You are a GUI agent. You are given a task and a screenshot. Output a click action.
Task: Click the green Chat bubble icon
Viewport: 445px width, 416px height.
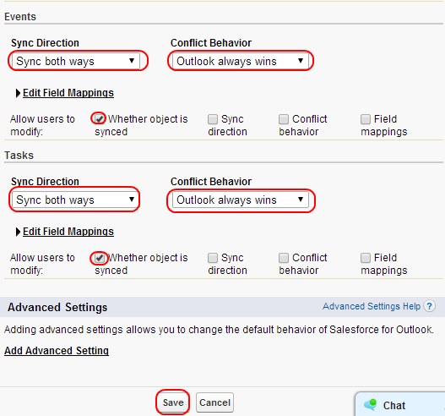pos(370,405)
